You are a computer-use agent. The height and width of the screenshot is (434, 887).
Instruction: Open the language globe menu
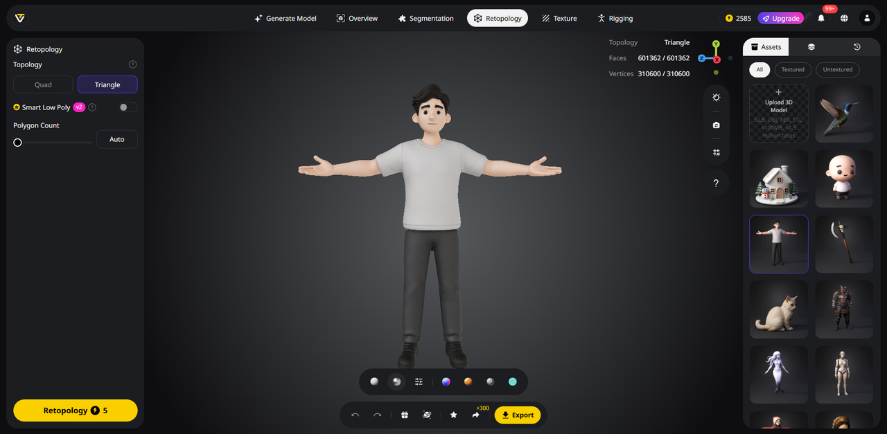coord(844,18)
